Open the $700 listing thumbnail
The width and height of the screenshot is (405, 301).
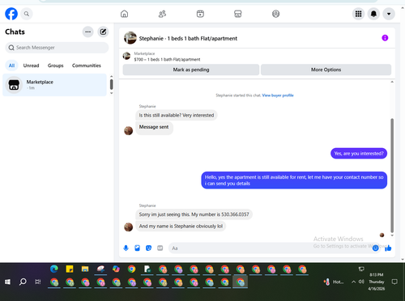point(126,56)
